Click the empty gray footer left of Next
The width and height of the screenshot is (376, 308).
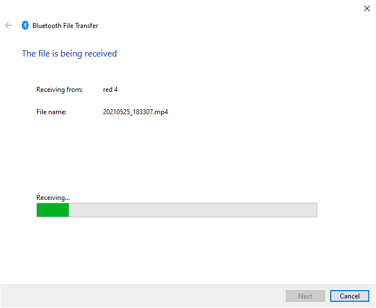pos(143,296)
